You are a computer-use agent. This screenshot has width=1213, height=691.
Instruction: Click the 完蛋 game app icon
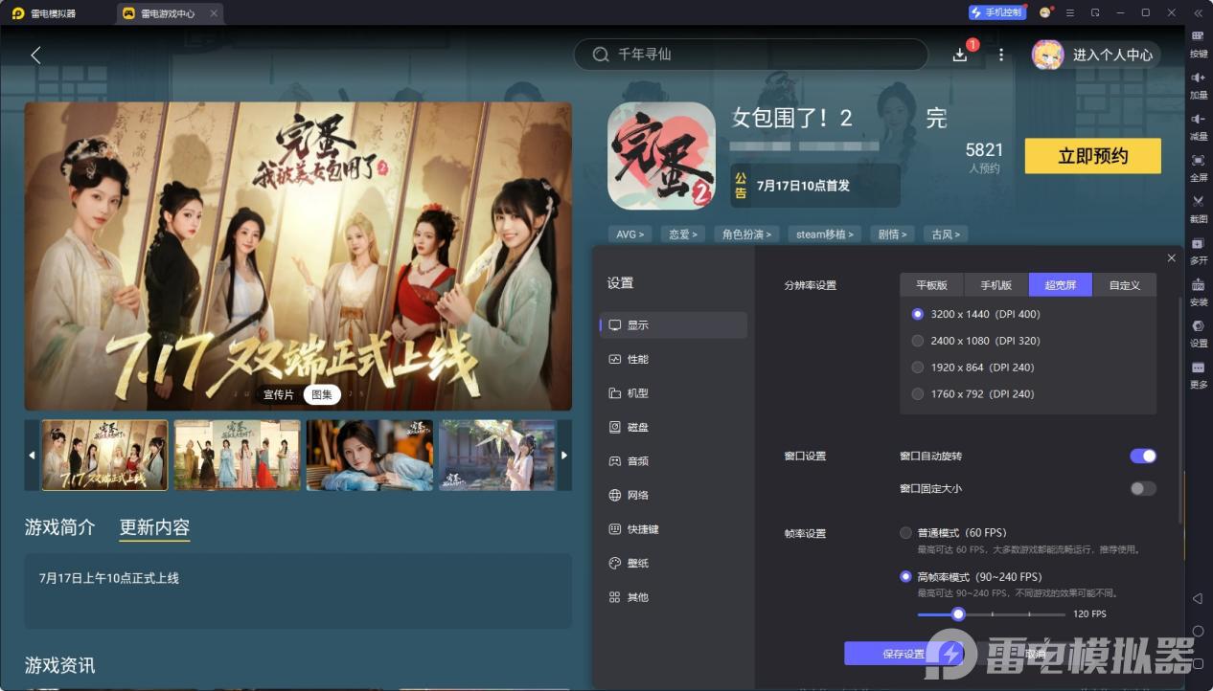tap(661, 155)
